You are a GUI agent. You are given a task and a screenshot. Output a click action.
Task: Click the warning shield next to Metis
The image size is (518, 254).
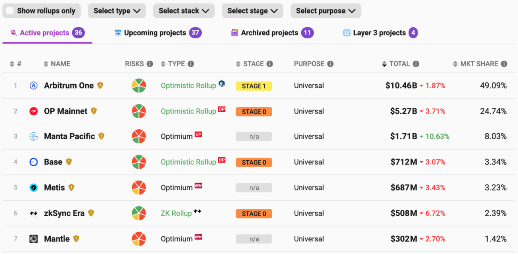pyautogui.click(x=71, y=187)
